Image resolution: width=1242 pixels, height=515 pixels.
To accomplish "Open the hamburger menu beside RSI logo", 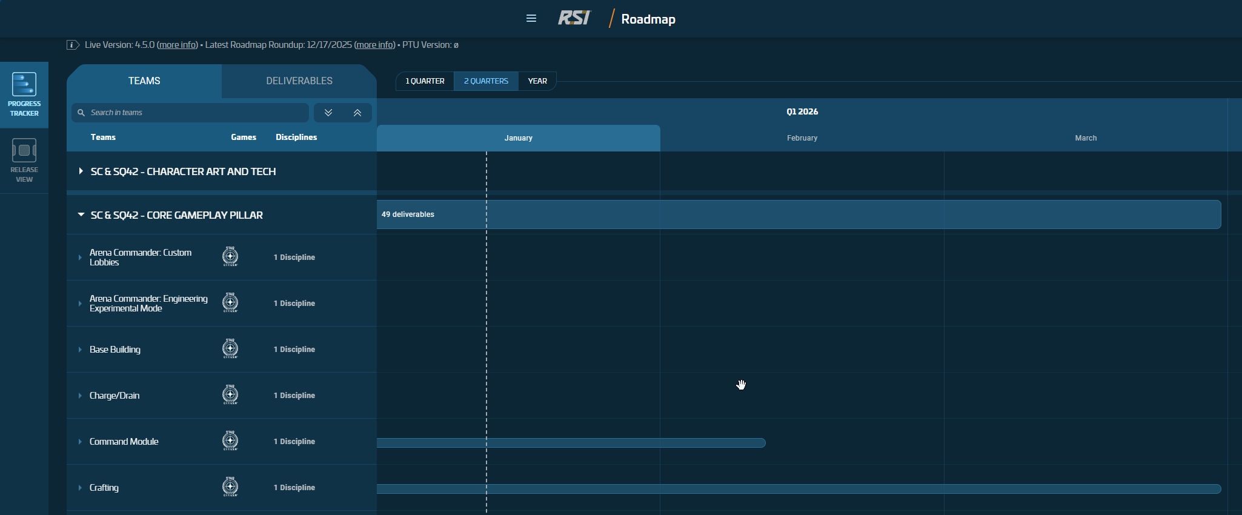I will (531, 18).
